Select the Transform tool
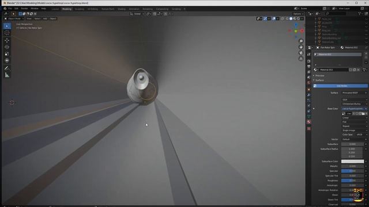 7,60
